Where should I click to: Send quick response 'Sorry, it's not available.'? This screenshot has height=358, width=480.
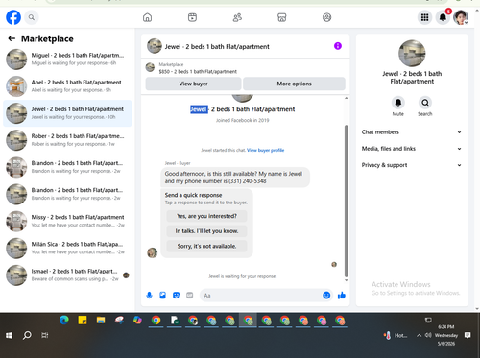tap(206, 246)
